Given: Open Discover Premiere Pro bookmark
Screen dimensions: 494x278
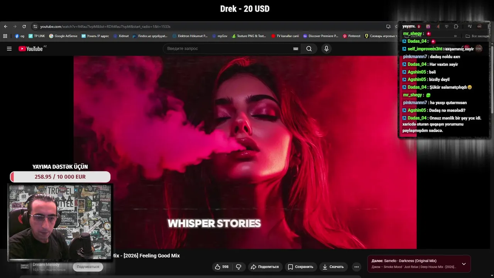Looking at the screenshot, I should [321, 36].
